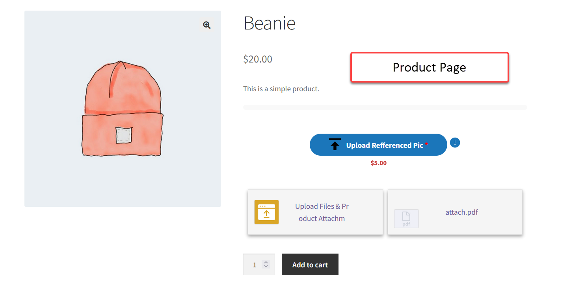This screenshot has width=571, height=287.
Task: Click the red asterisk on Upload Refferenced Pic
Action: [426, 143]
